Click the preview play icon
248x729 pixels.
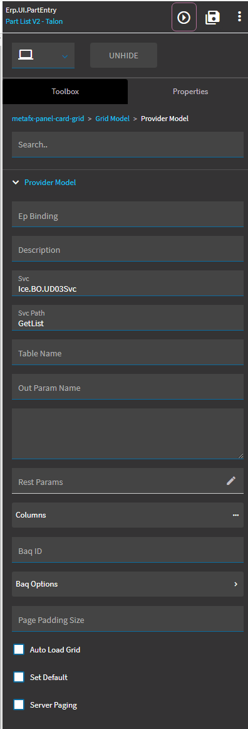pos(184,17)
